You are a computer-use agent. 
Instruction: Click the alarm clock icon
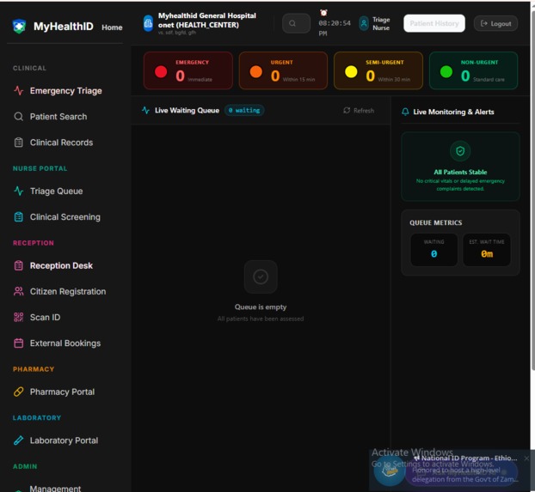point(323,13)
